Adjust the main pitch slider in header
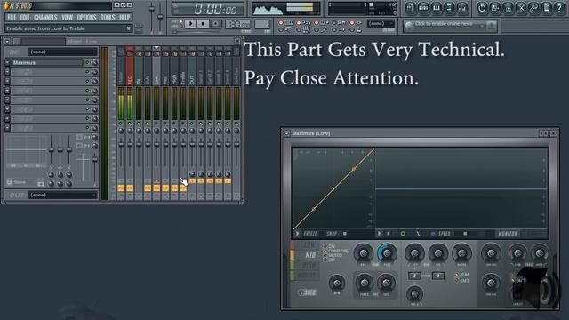The height and width of the screenshot is (320, 569). point(160,16)
